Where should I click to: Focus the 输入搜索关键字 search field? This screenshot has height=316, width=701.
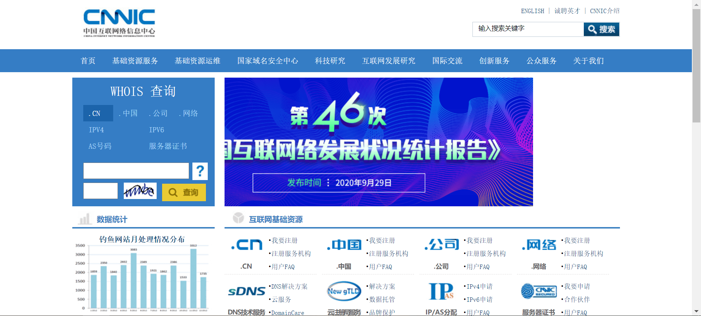(528, 29)
